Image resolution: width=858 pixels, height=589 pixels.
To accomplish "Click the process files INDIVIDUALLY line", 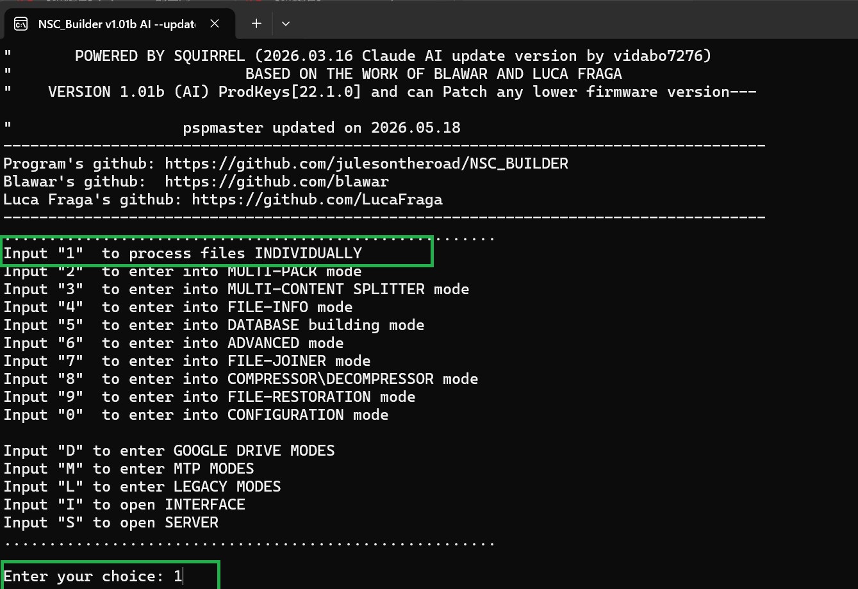I will (183, 253).
